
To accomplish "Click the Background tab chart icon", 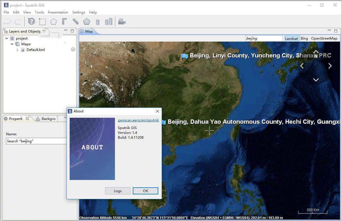I will (38, 119).
